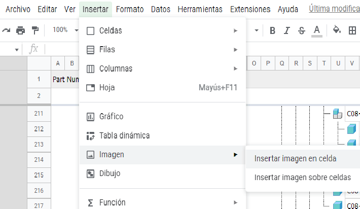Open the Formato menu
360x209 pixels.
(129, 9)
